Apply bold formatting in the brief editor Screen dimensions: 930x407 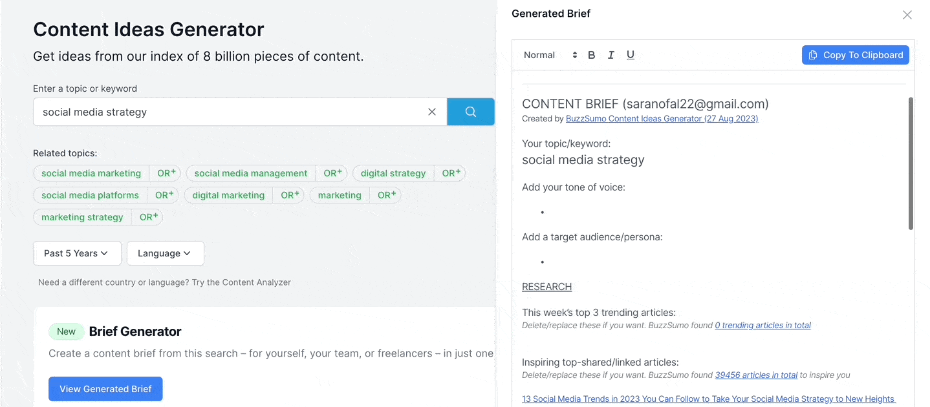pos(591,55)
